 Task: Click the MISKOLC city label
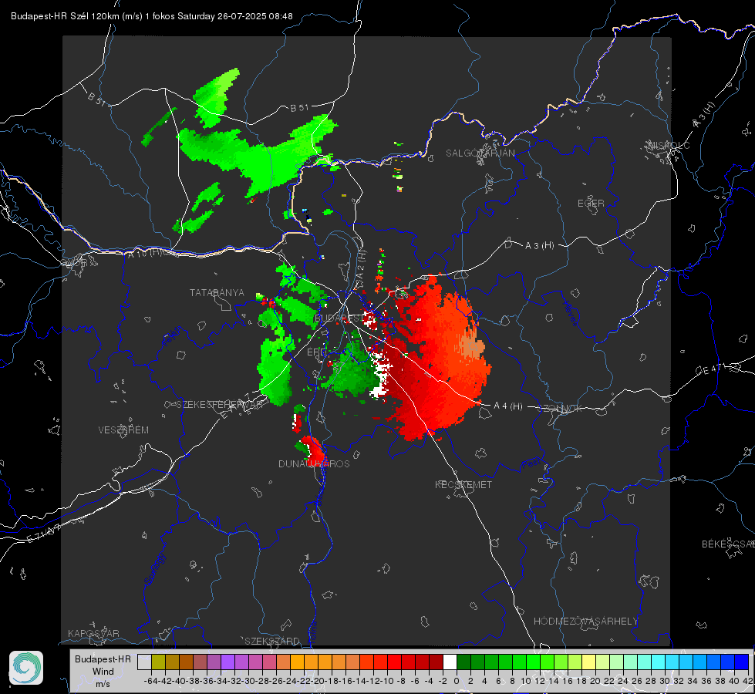669,145
